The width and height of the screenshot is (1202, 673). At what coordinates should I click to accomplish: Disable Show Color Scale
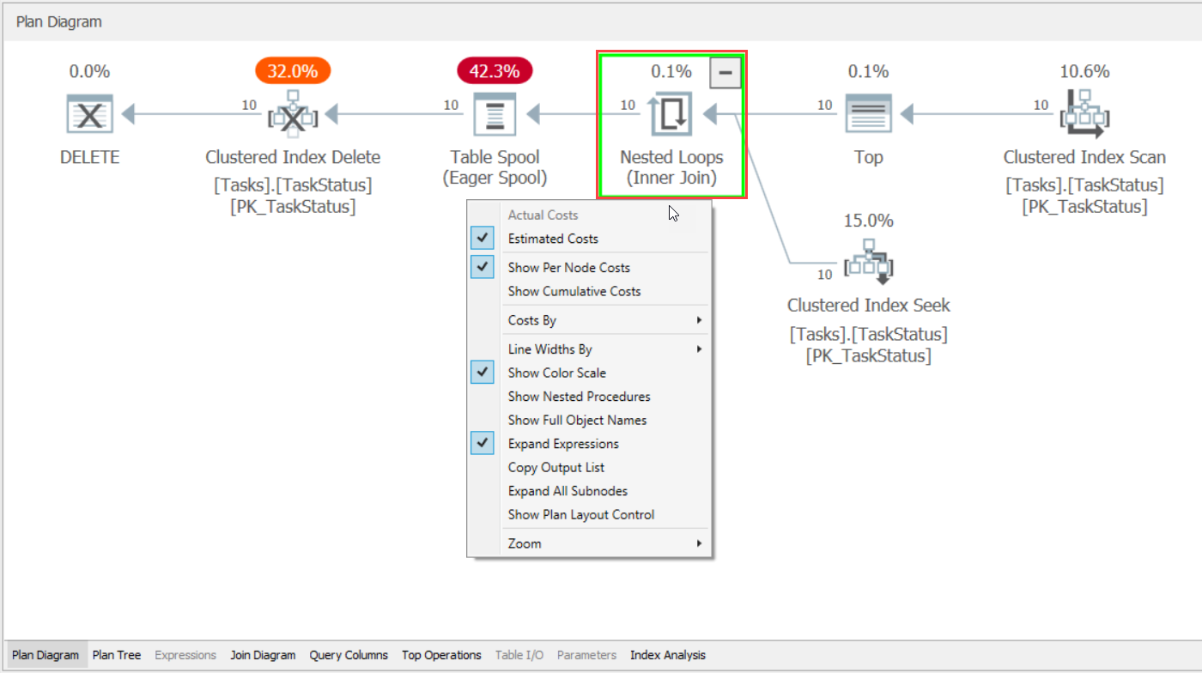pyautogui.click(x=590, y=373)
